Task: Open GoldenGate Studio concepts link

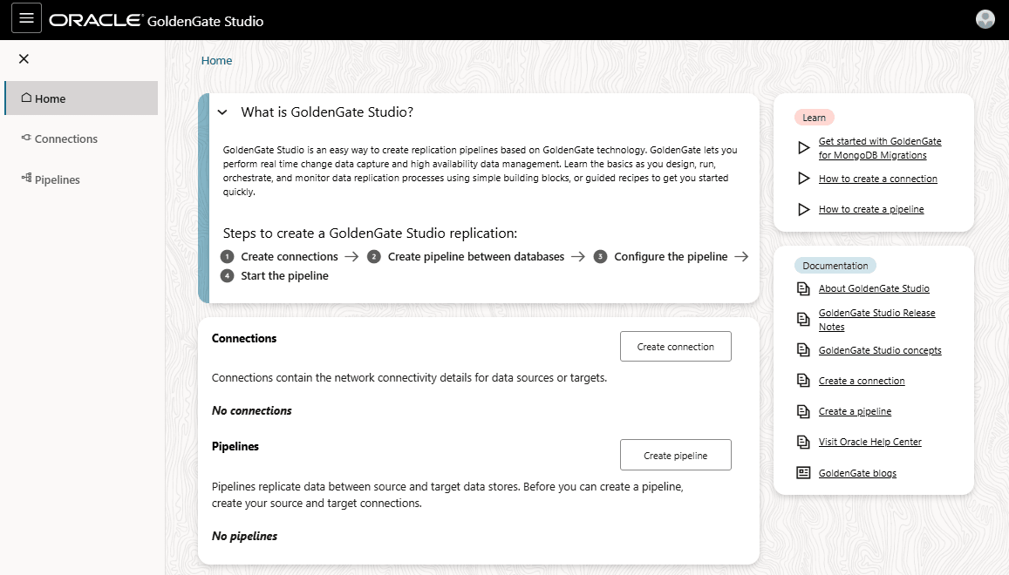Action: [x=880, y=350]
